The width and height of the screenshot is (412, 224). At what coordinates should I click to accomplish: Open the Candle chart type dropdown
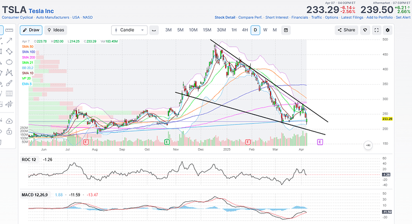[130, 30]
